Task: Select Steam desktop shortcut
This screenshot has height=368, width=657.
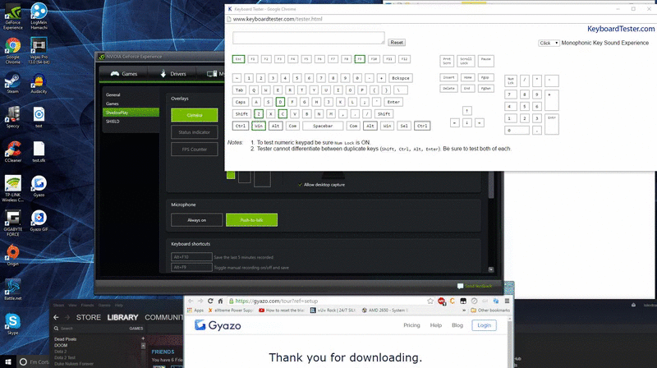Action: click(12, 83)
